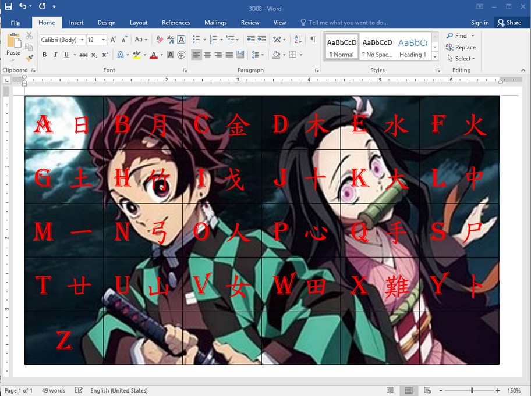Apply superscript formatting
This screenshot has height=396, width=531.
coord(105,55)
